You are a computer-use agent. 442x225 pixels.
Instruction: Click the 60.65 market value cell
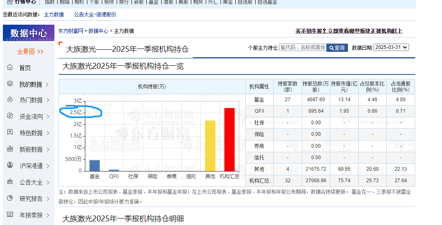pos(344,169)
